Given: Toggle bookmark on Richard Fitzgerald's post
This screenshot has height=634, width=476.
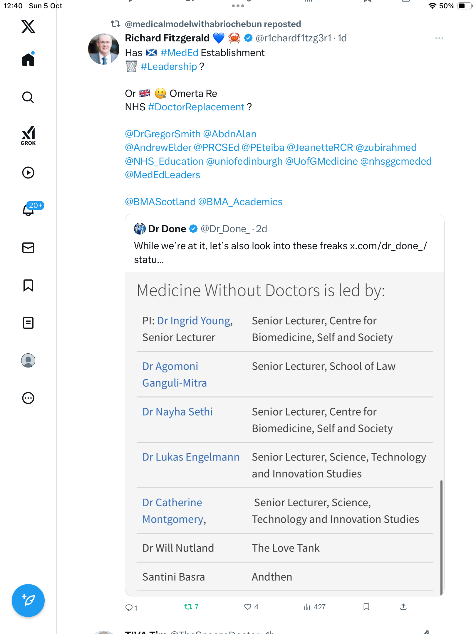Looking at the screenshot, I should pos(366,607).
